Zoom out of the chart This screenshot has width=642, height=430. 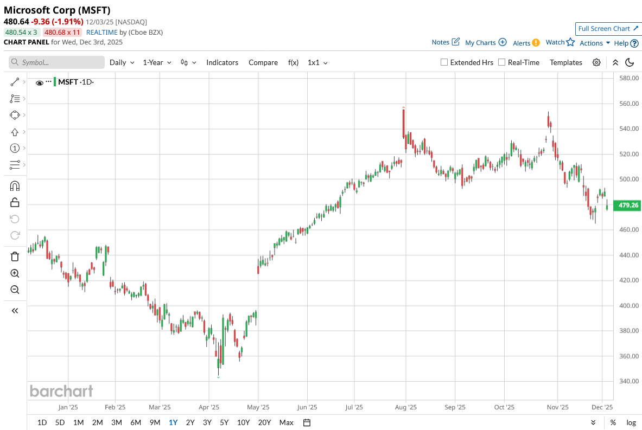point(15,290)
